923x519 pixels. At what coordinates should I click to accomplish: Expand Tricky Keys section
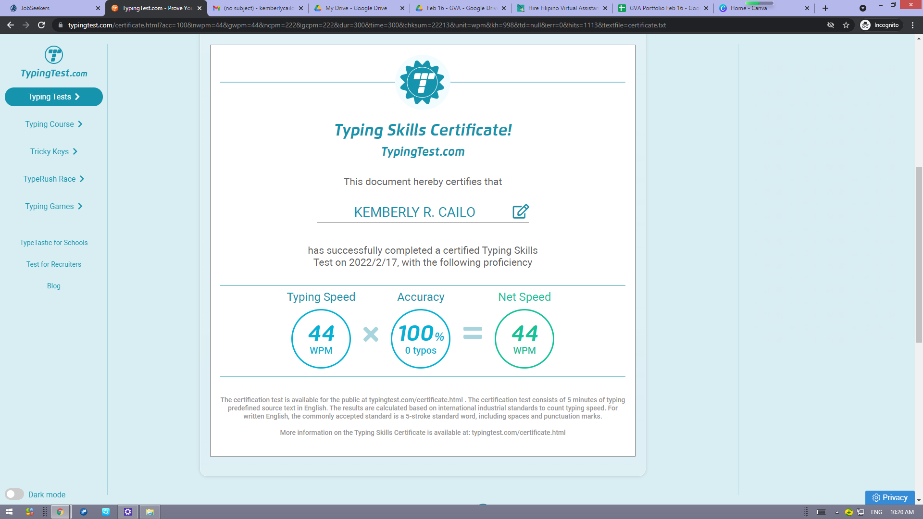tap(54, 151)
